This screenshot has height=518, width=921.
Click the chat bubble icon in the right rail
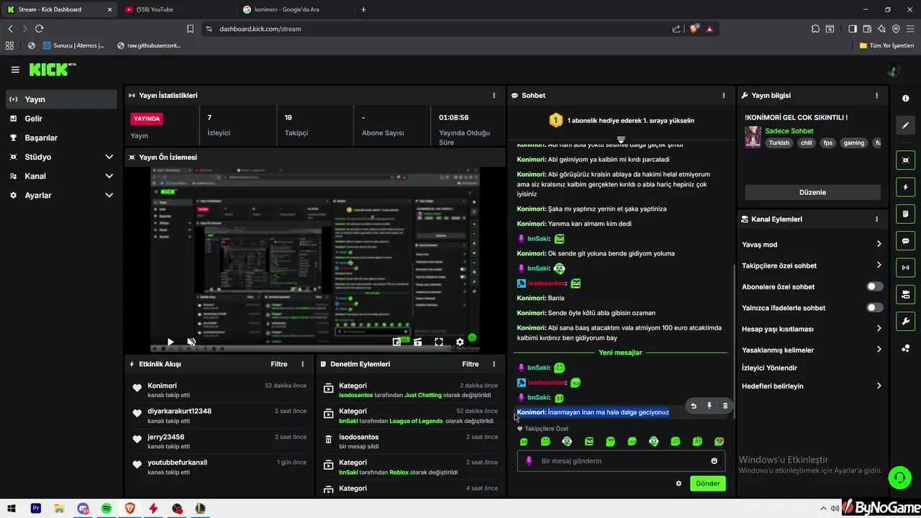[x=905, y=241]
